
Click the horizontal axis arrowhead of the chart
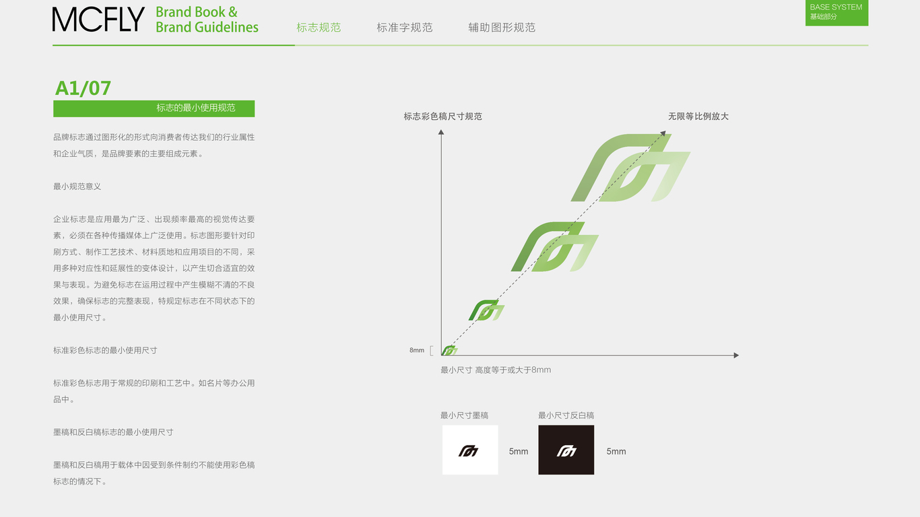[736, 355]
